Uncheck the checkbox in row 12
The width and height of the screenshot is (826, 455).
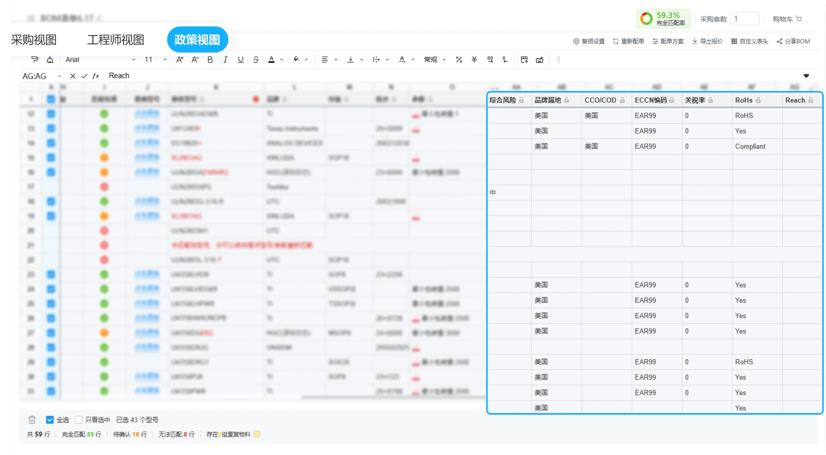[x=51, y=114]
